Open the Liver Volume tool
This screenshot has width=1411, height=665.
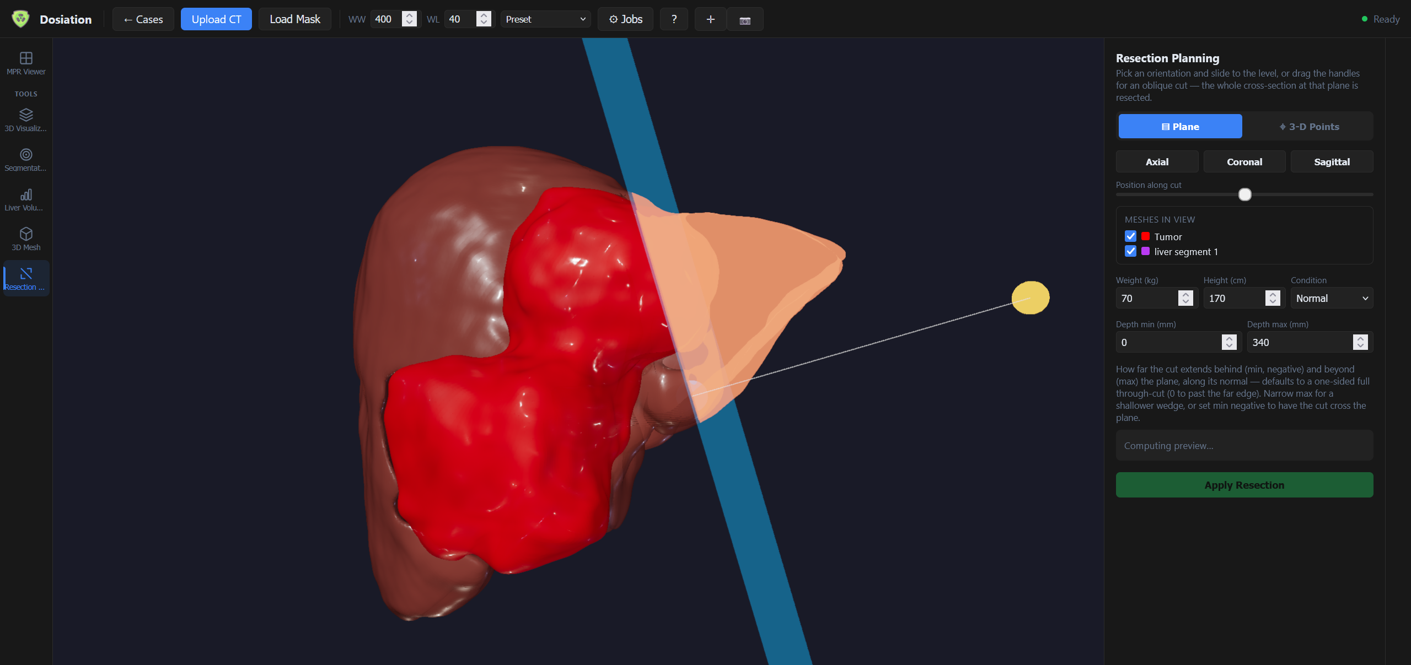tap(26, 199)
